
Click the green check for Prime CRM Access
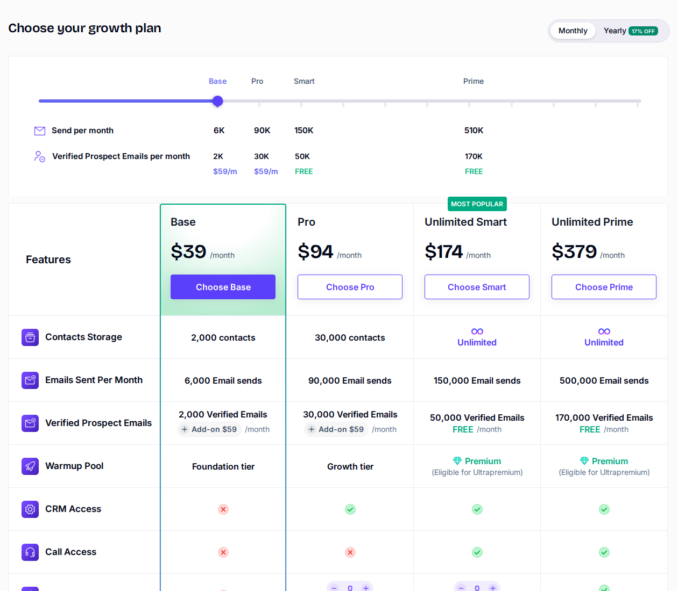click(x=604, y=509)
